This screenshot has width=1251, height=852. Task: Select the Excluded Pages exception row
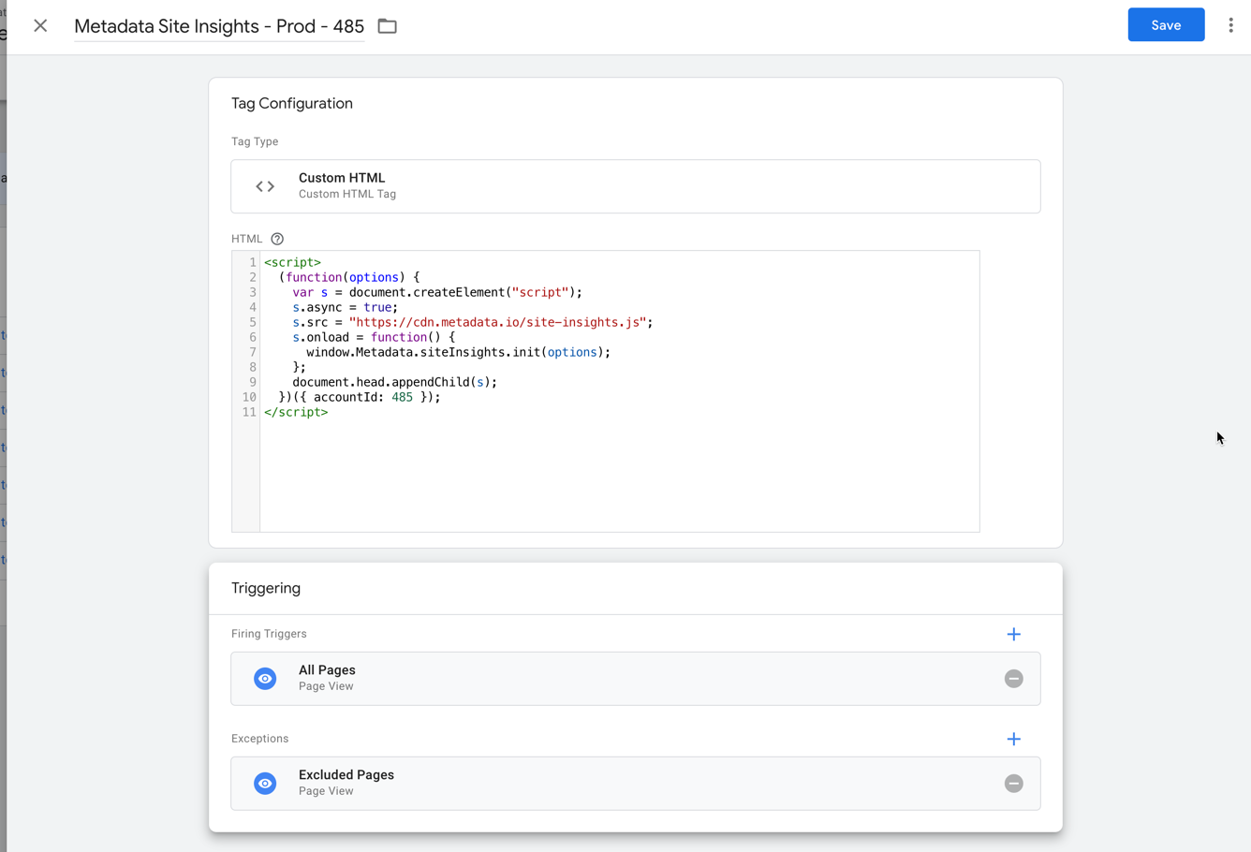click(562, 783)
